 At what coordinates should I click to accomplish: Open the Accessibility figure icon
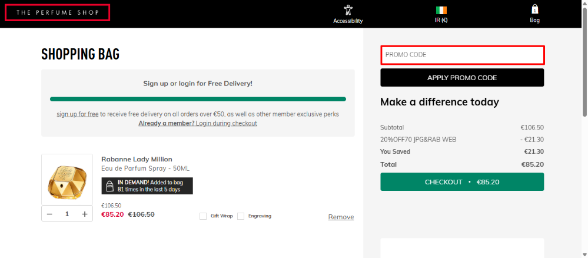pyautogui.click(x=348, y=10)
